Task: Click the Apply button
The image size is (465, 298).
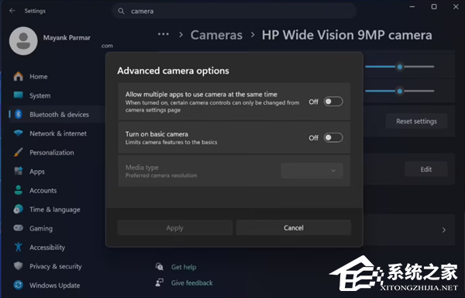Action: pos(174,227)
